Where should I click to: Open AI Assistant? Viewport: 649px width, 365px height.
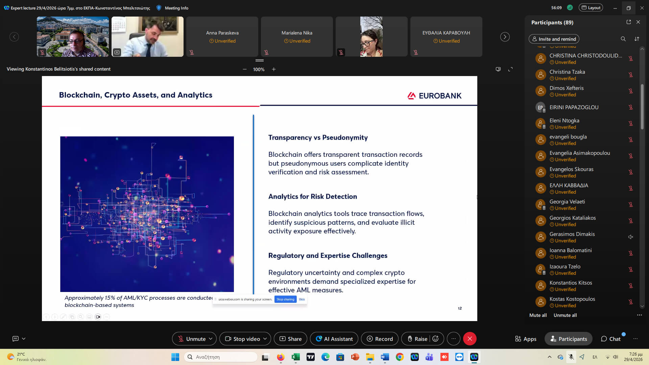[x=334, y=339]
